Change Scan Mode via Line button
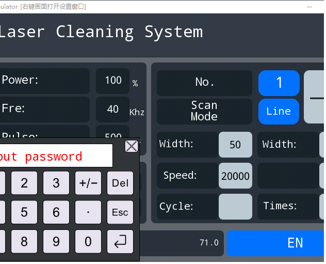Image resolution: width=326 pixels, height=264 pixels. pos(279,112)
